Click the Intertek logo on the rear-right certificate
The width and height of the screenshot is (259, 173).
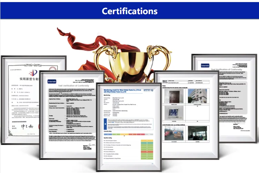pos(205,66)
